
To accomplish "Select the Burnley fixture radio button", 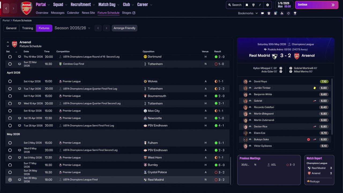I will [10, 165].
